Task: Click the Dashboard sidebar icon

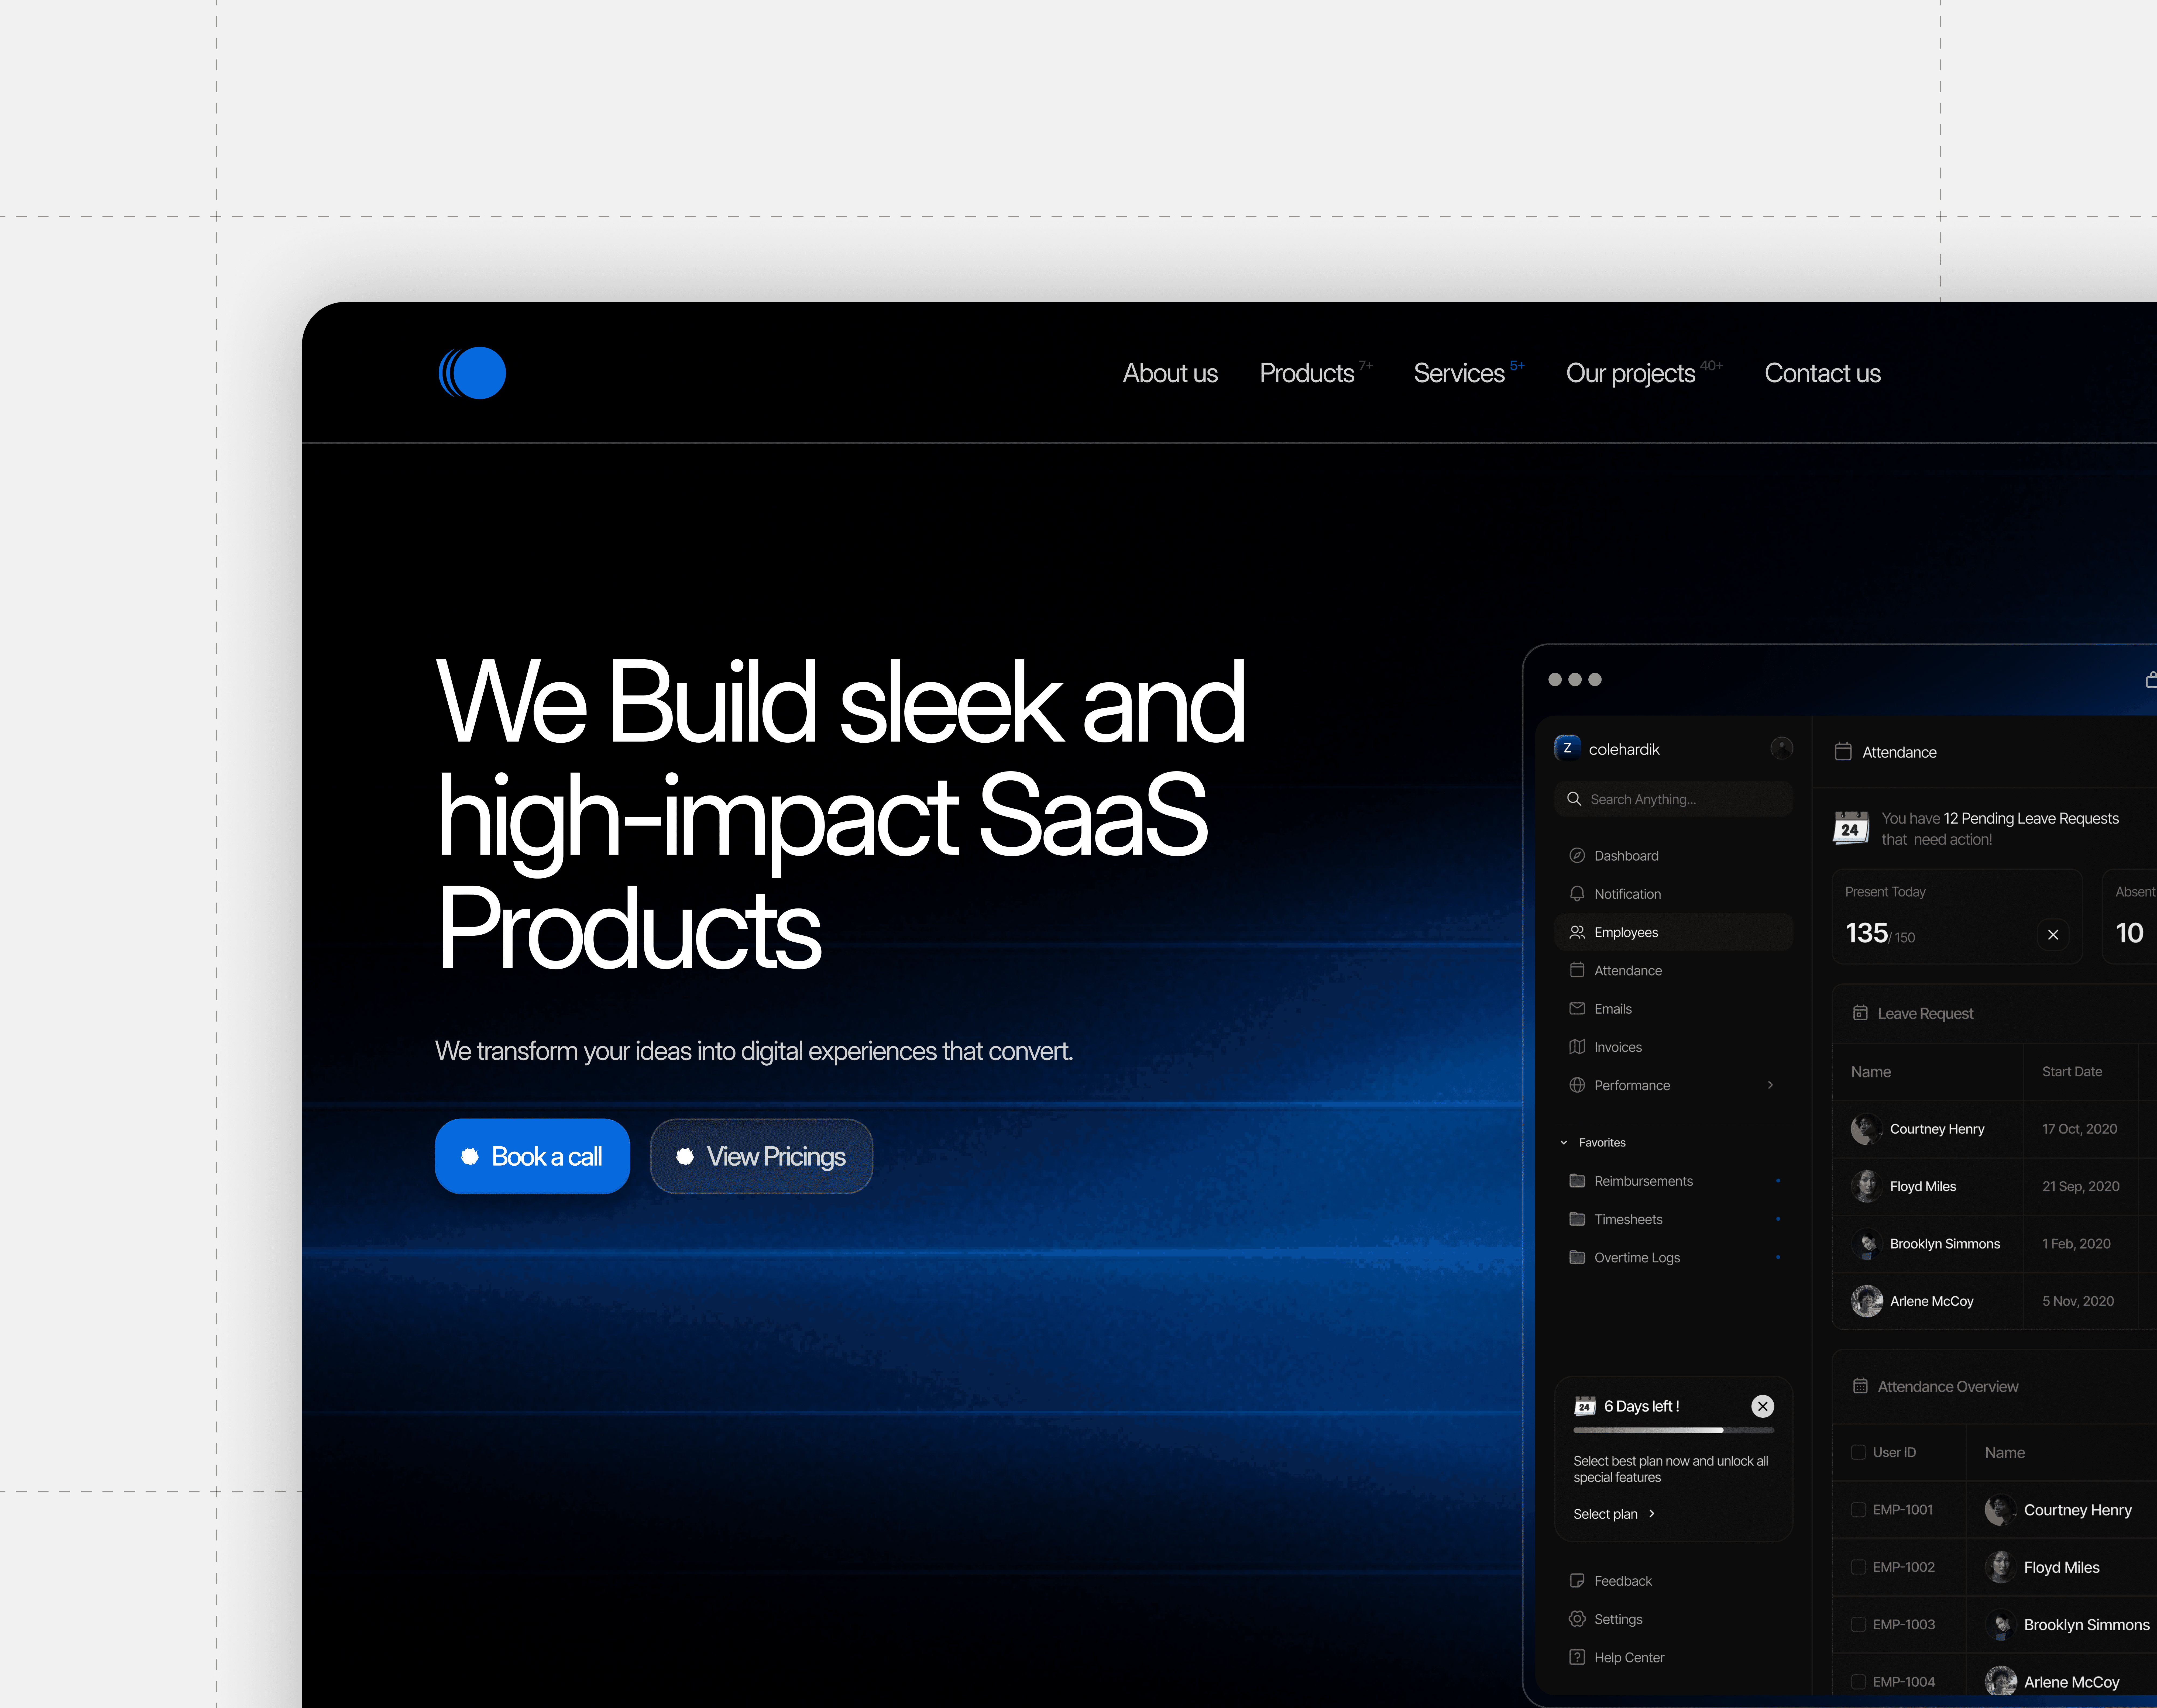Action: tap(1577, 855)
